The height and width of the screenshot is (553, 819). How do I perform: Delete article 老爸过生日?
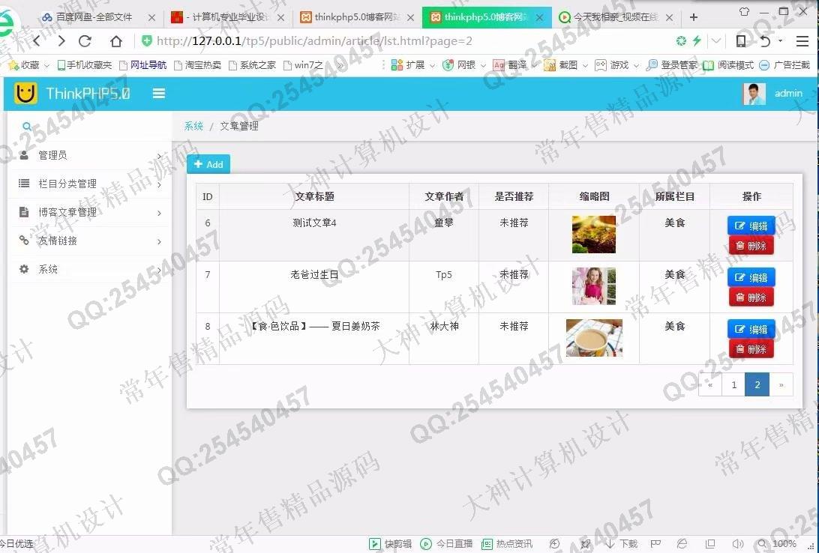click(751, 297)
